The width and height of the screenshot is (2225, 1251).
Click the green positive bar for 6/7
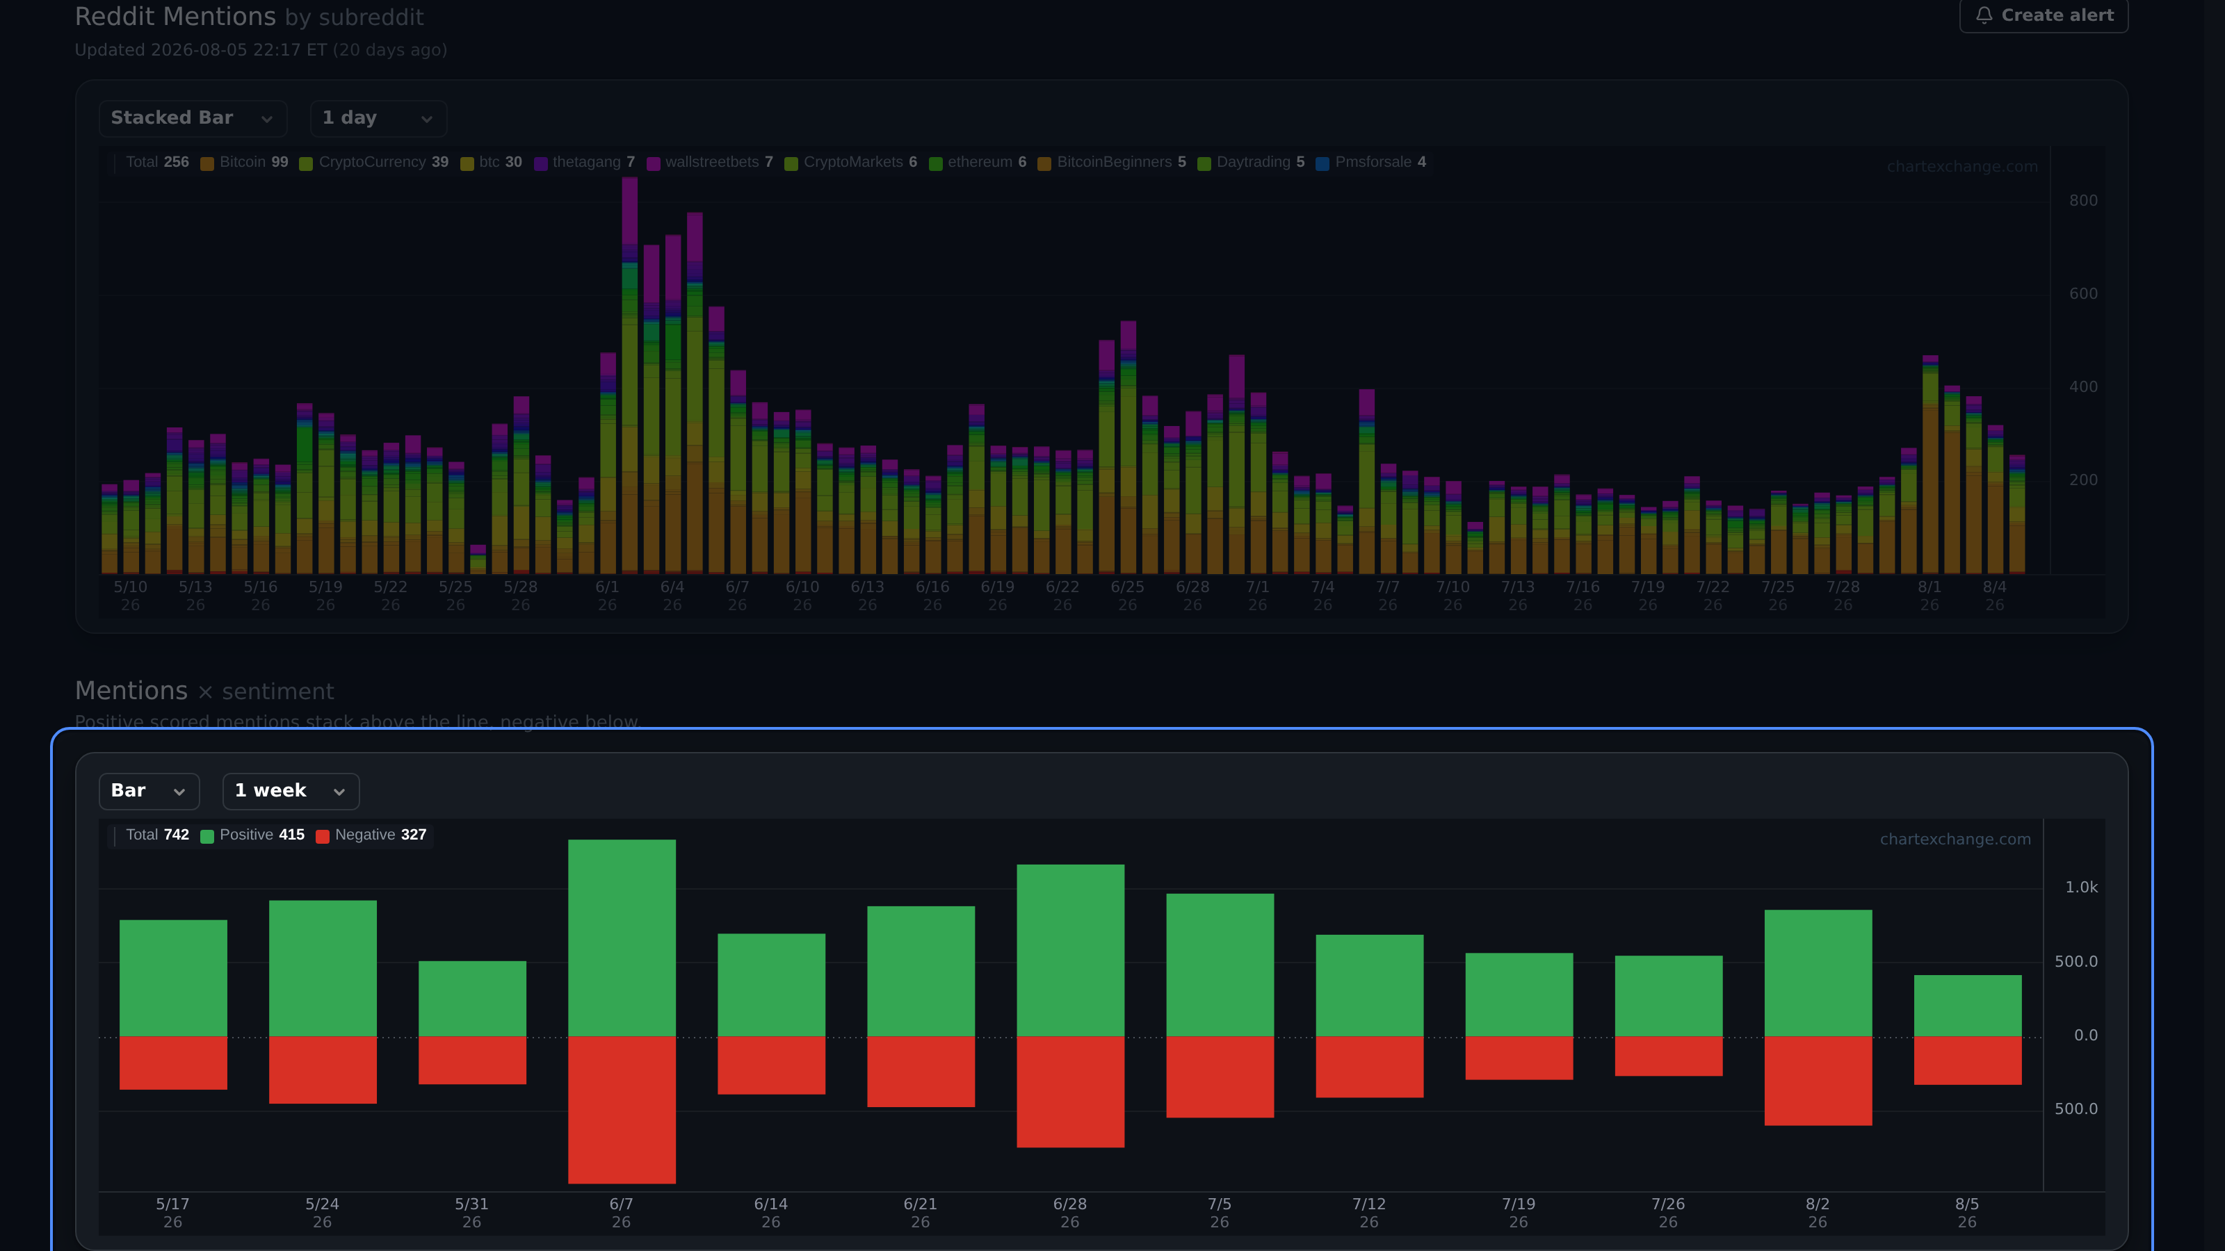tap(622, 938)
